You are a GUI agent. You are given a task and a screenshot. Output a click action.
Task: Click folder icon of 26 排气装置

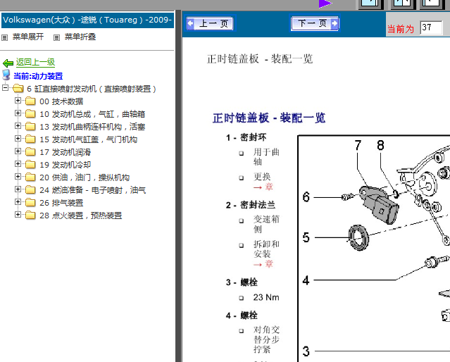tap(30, 203)
